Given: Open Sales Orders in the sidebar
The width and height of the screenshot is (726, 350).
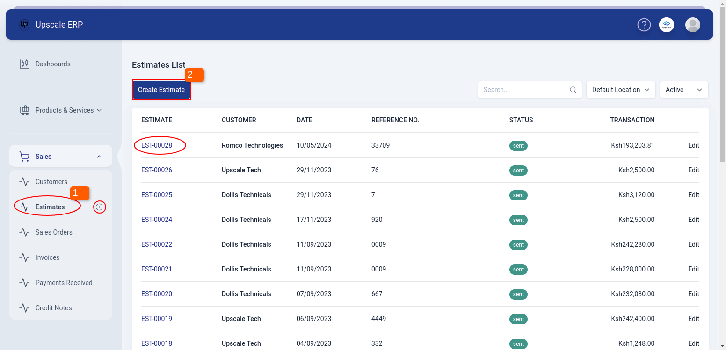Looking at the screenshot, I should click(54, 232).
